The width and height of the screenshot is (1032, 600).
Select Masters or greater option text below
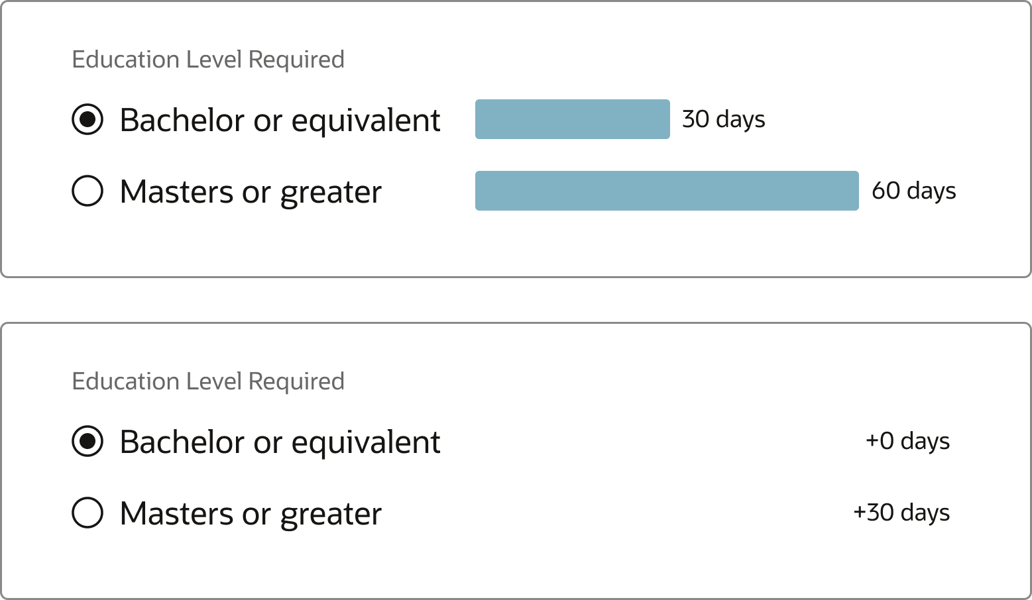click(x=250, y=513)
